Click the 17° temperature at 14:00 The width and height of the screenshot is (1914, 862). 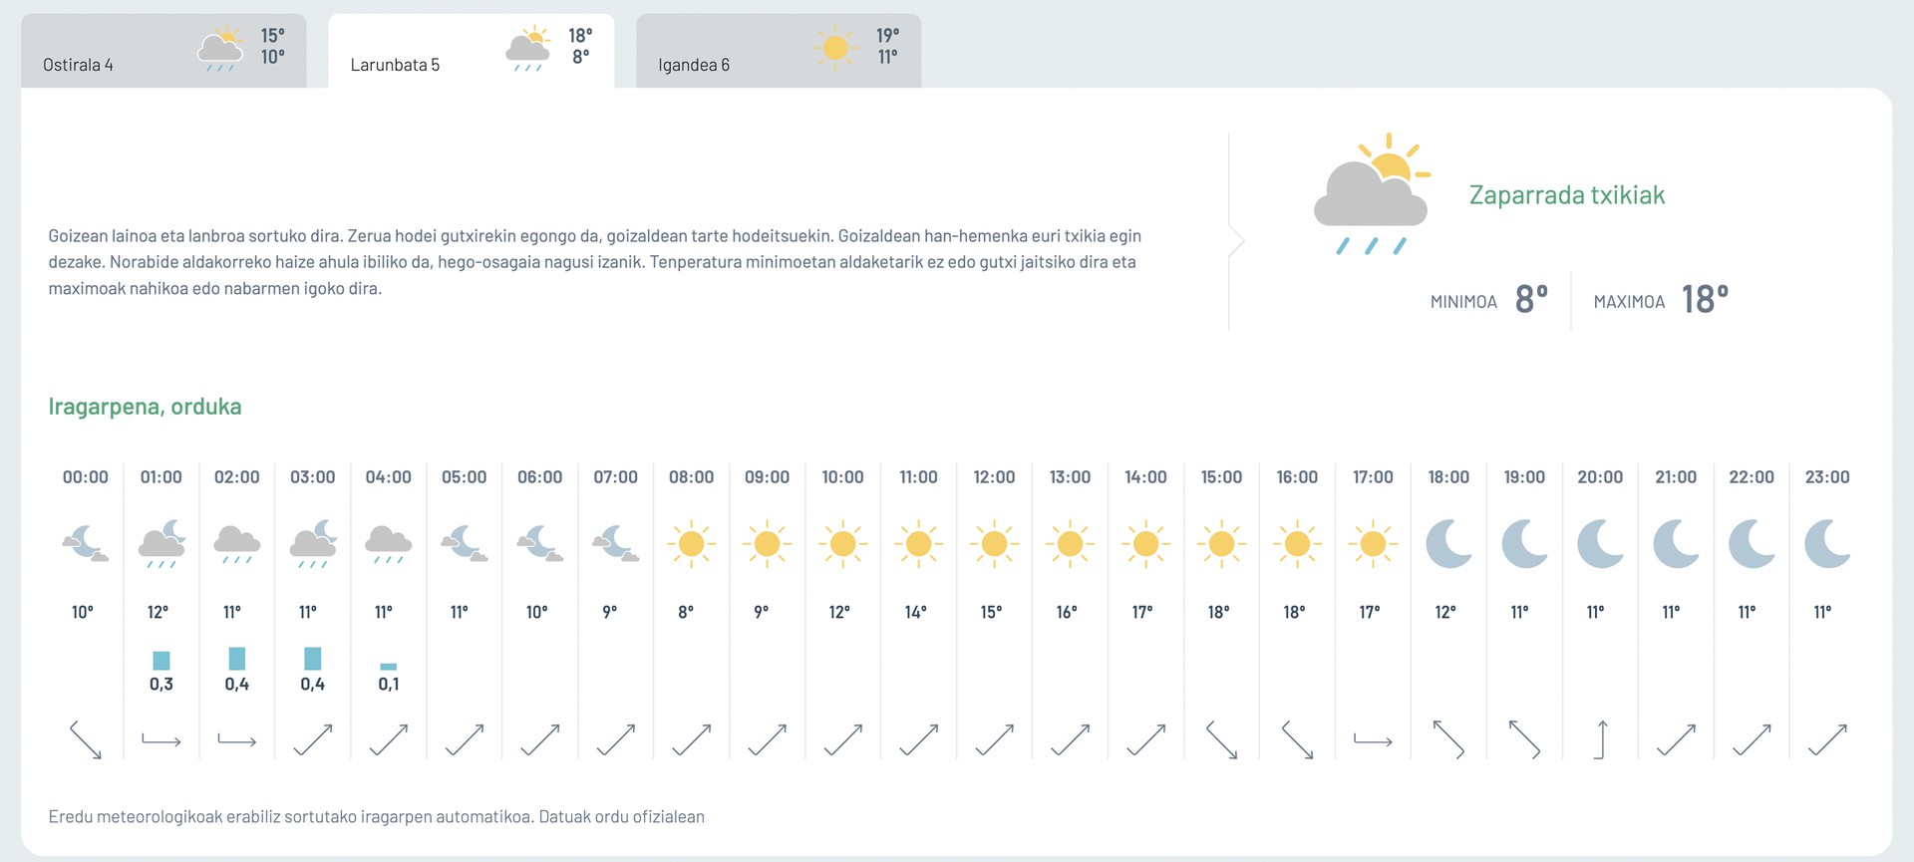[1143, 612]
